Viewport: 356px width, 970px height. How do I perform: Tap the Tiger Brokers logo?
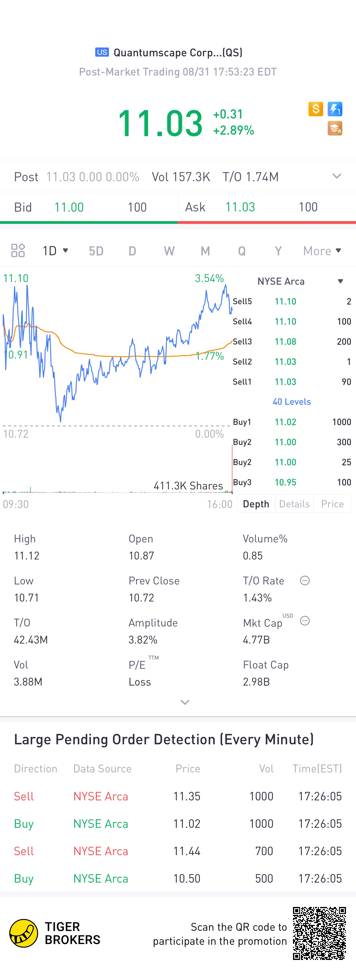click(54, 933)
